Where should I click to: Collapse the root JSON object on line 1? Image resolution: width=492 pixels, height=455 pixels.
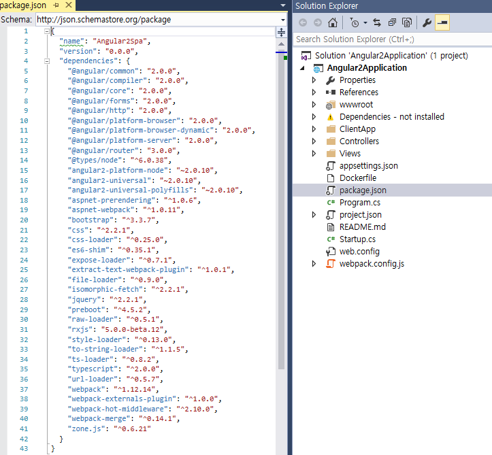tap(47, 31)
